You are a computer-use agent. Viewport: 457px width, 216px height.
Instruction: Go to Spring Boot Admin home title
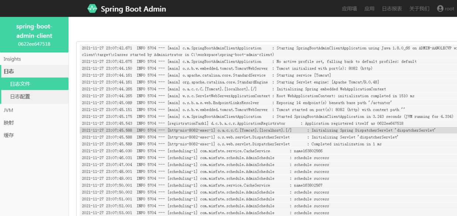[133, 9]
